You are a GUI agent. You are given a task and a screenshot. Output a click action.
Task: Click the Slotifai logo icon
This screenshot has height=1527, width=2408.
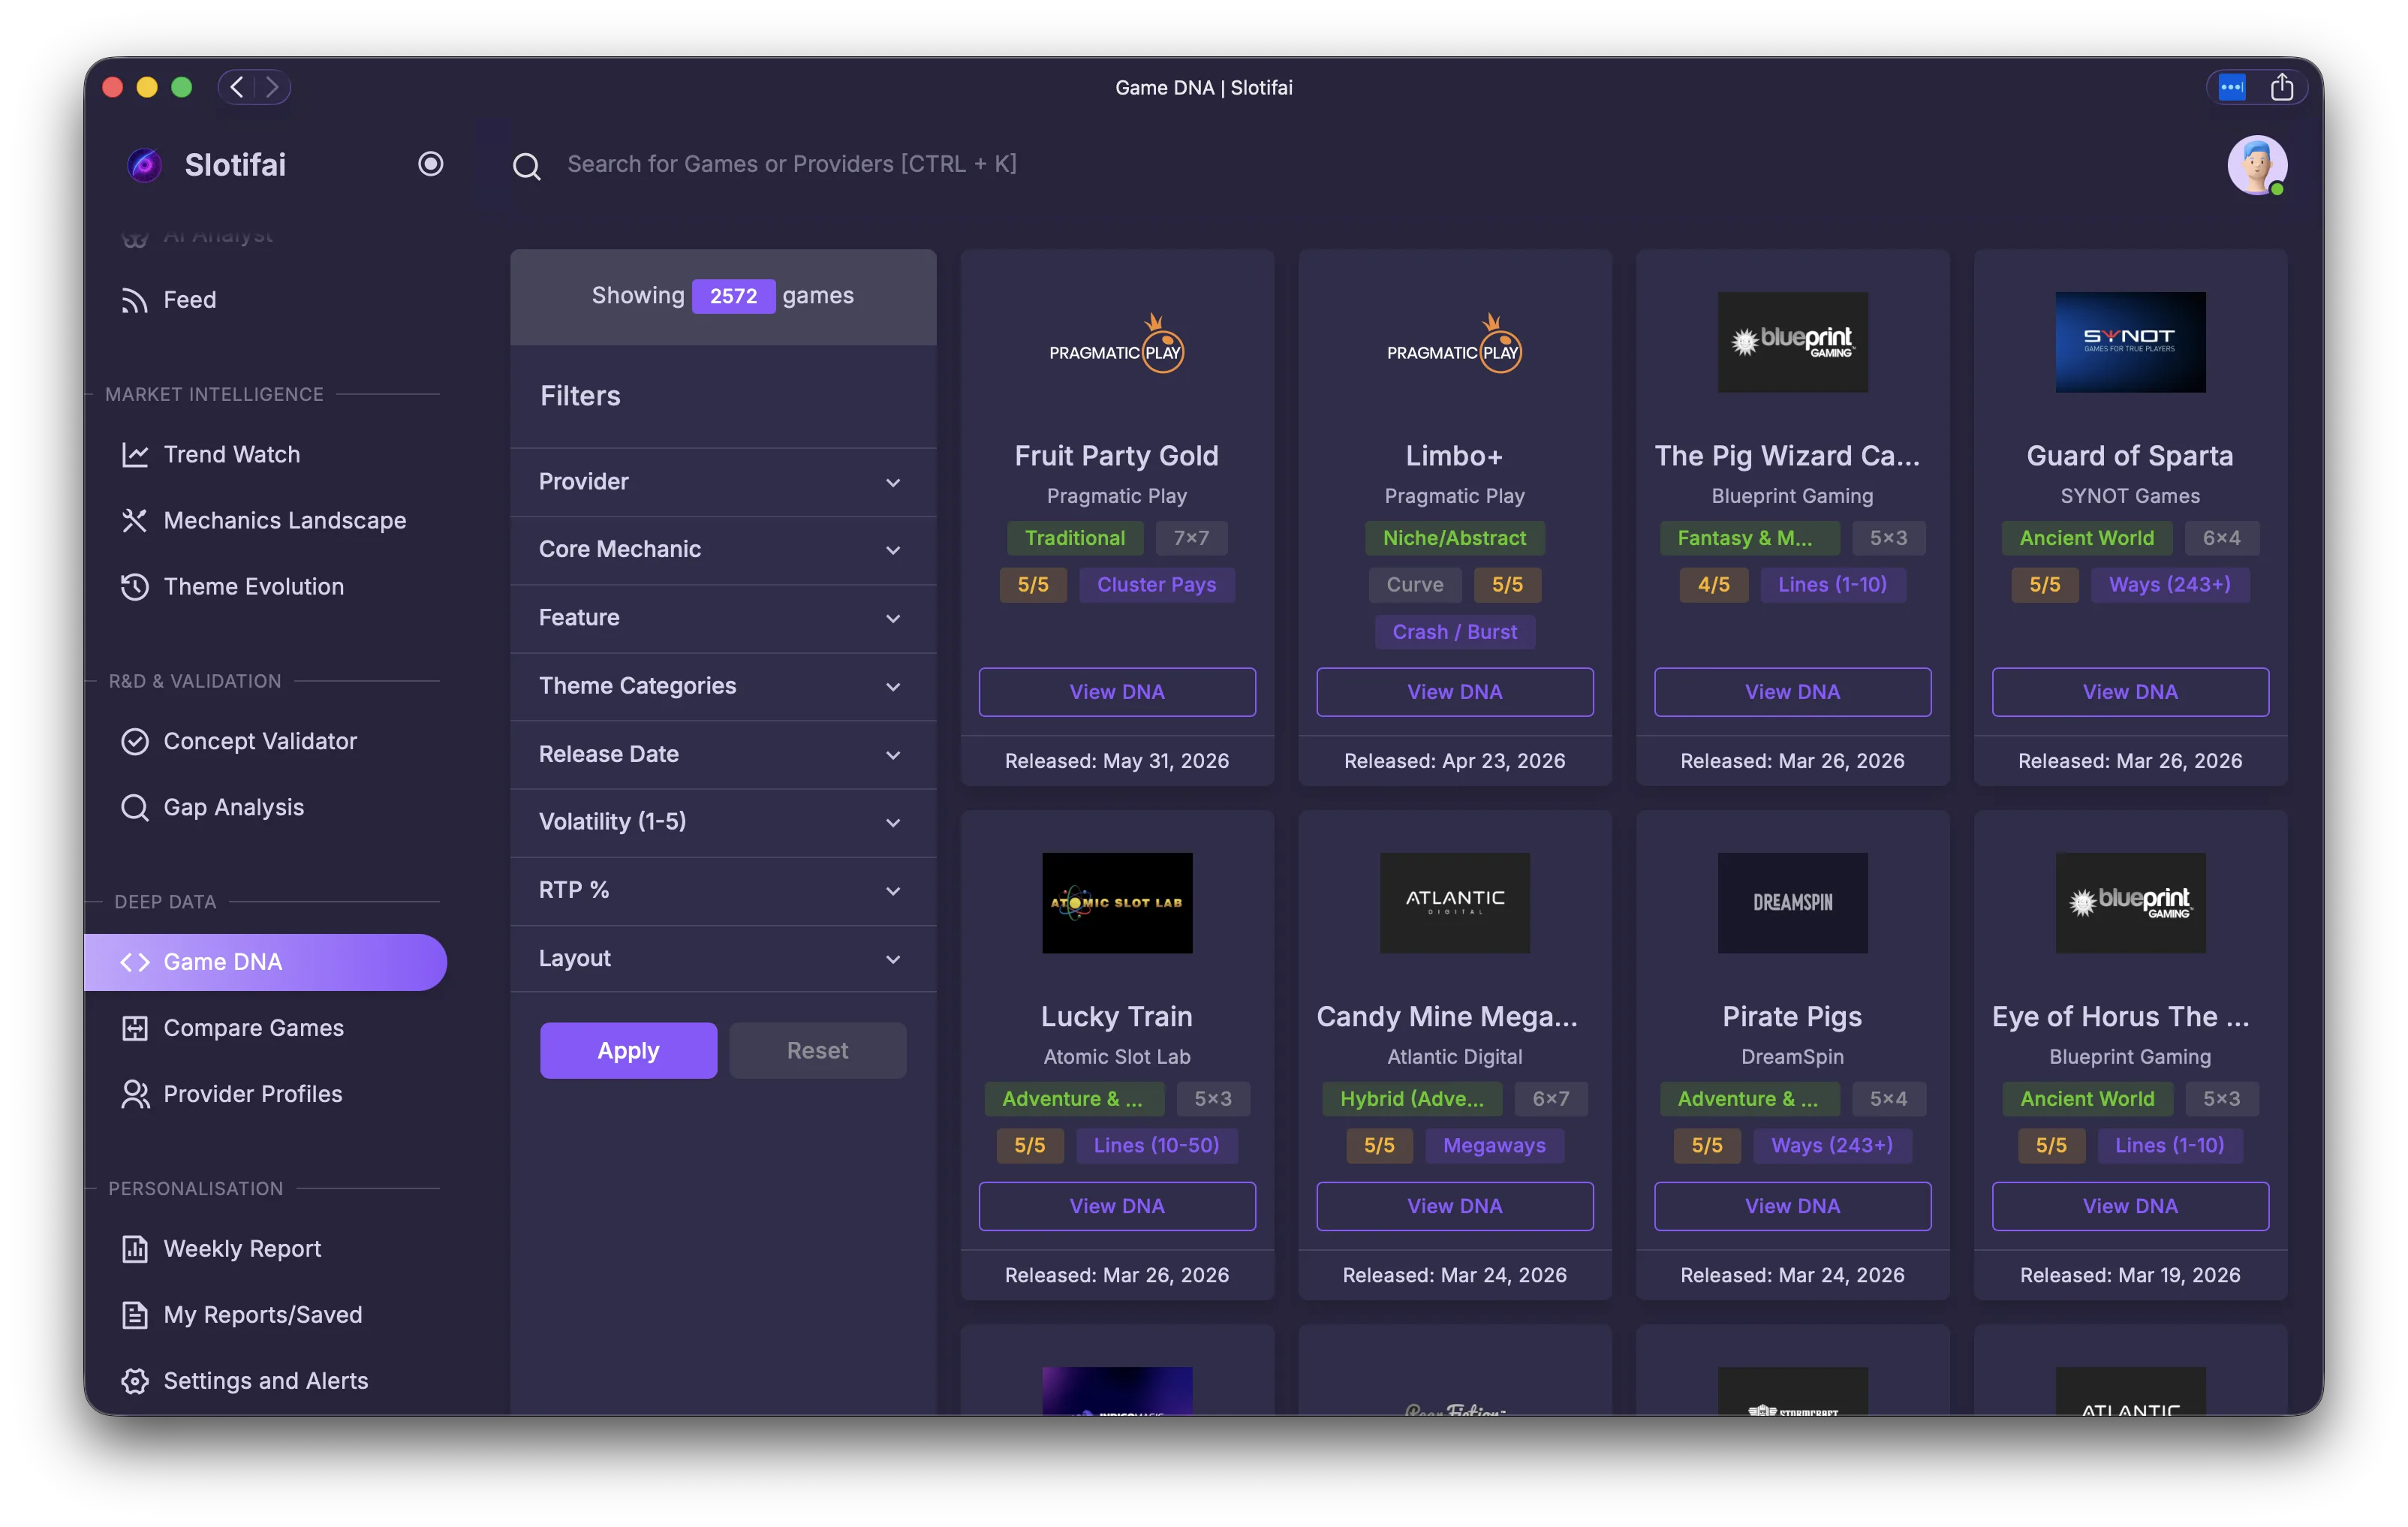(144, 164)
